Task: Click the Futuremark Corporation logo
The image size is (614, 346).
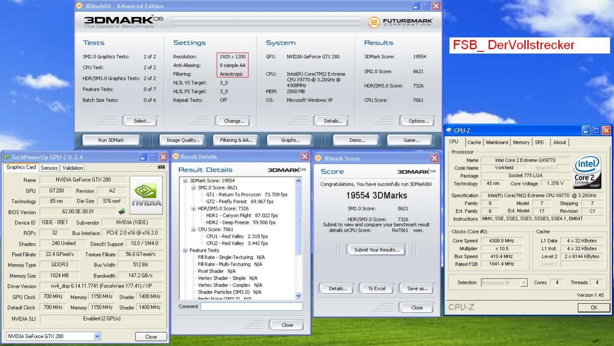Action: [x=401, y=22]
